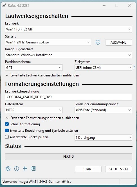Open the settings sliders icon
The image size is (137, 187).
[25, 169]
